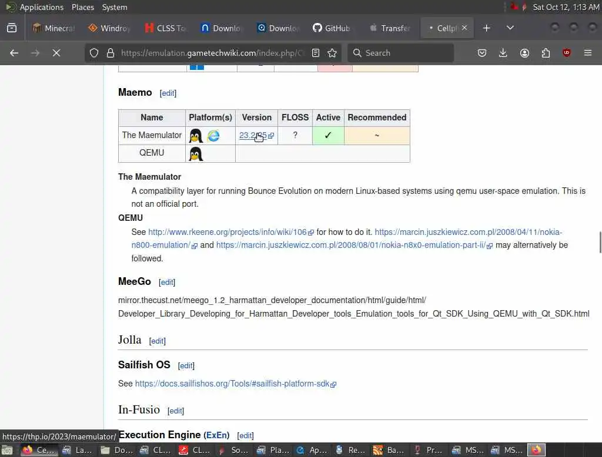Image resolution: width=602 pixels, height=457 pixels.
Task: Open the Firefox account icon
Action: 524,53
